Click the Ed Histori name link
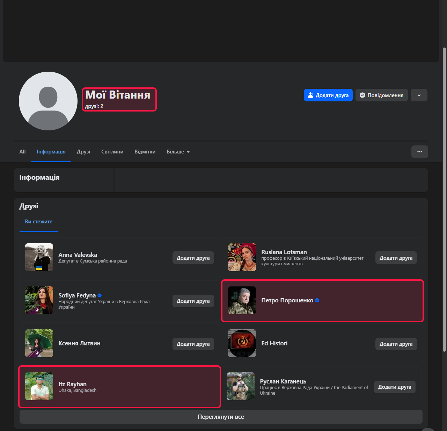Screen dimensions: 447x431 274,343
